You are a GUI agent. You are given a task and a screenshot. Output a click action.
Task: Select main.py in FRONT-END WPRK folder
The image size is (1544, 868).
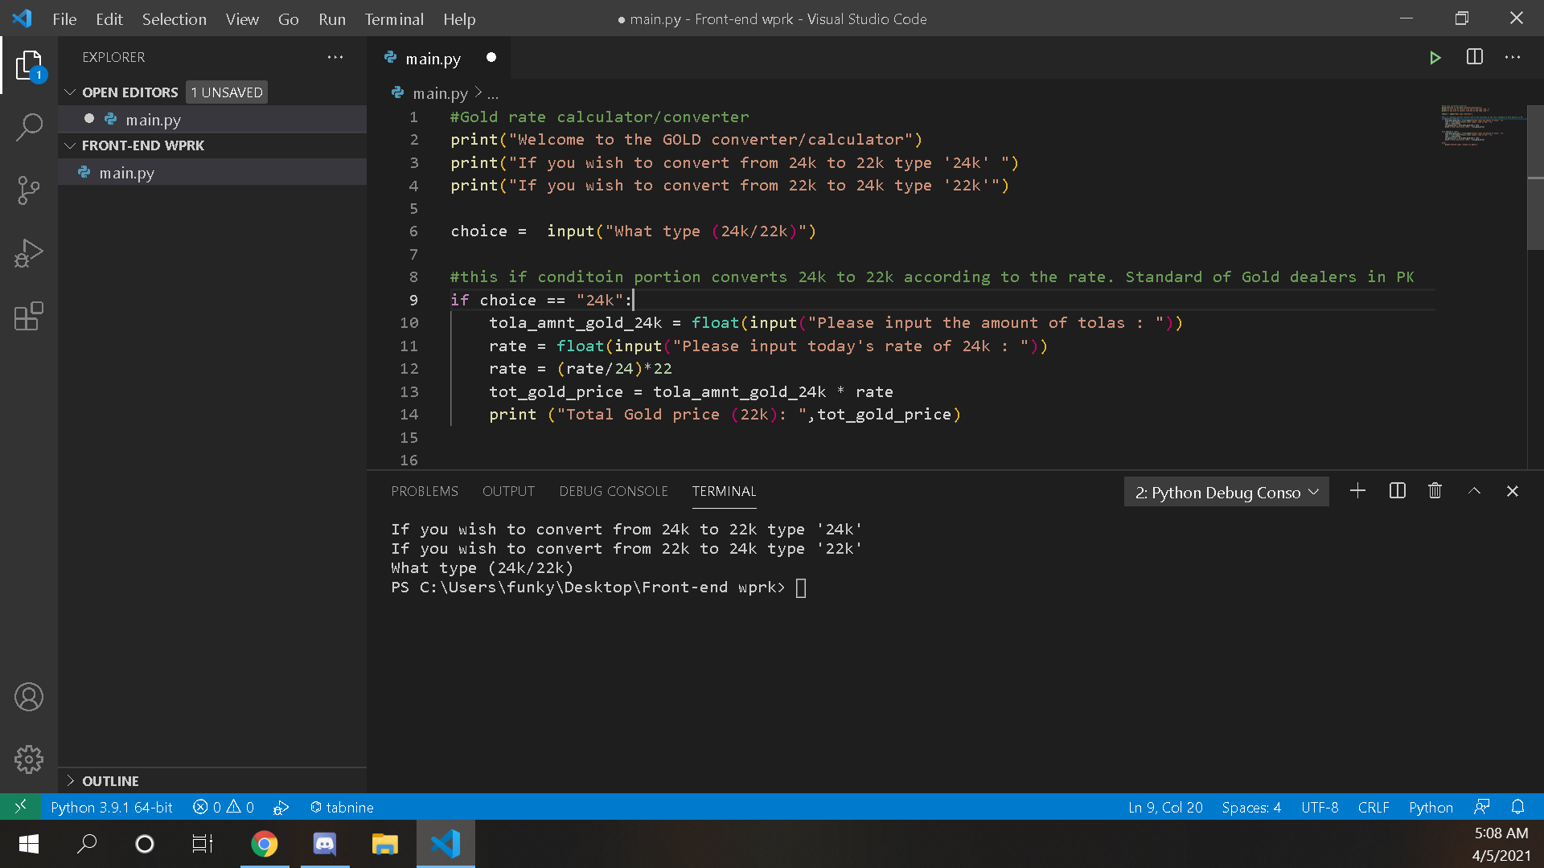(x=127, y=173)
